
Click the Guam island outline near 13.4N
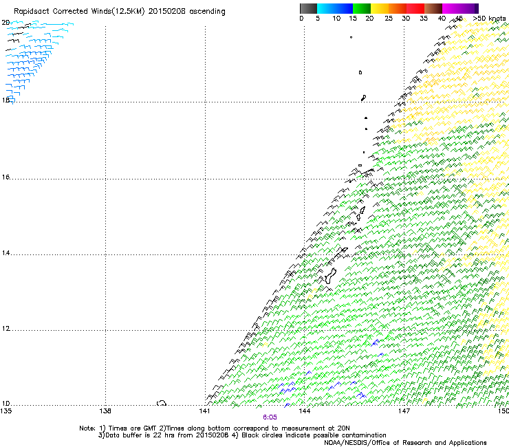[x=330, y=276]
